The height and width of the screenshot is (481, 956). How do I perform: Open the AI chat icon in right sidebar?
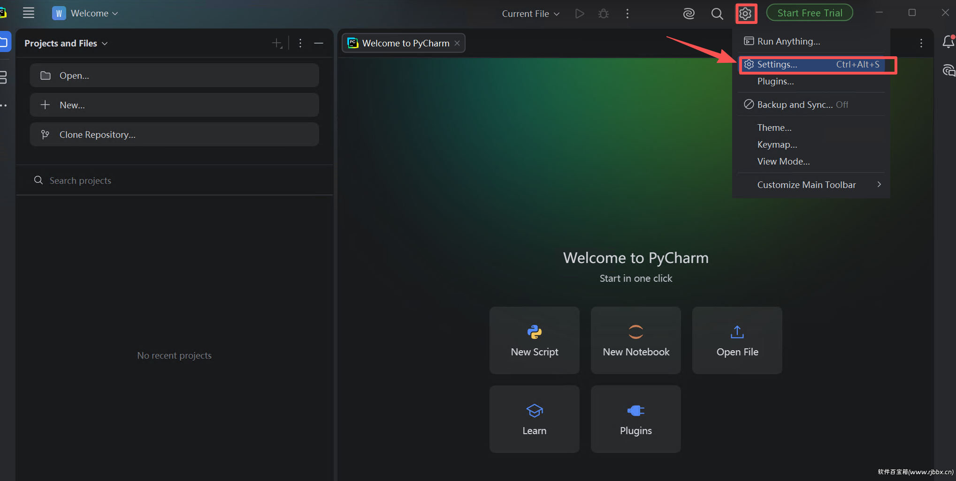point(948,71)
